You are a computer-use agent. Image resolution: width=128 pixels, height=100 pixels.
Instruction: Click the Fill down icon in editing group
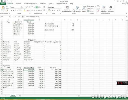coord(98,9)
